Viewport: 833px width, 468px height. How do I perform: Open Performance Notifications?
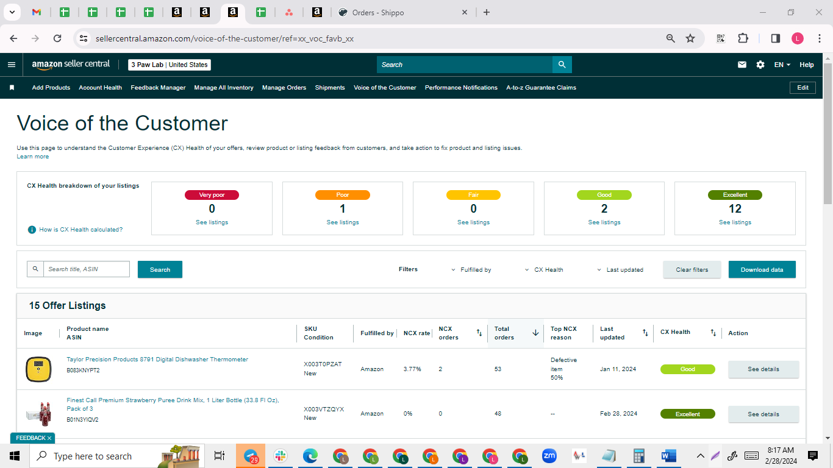[461, 88]
